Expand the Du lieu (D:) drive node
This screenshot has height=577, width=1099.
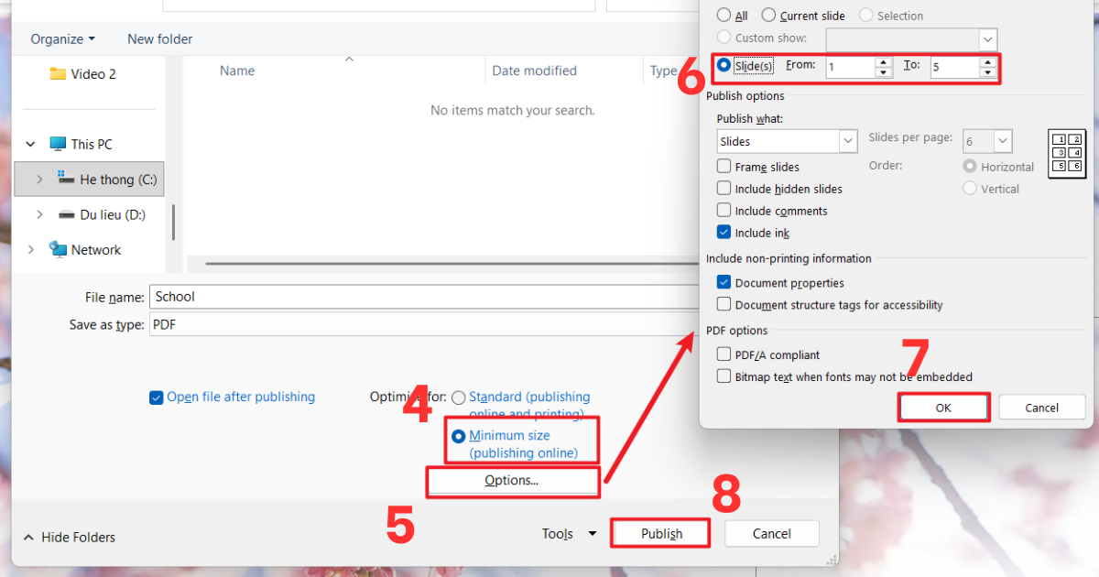coord(39,214)
